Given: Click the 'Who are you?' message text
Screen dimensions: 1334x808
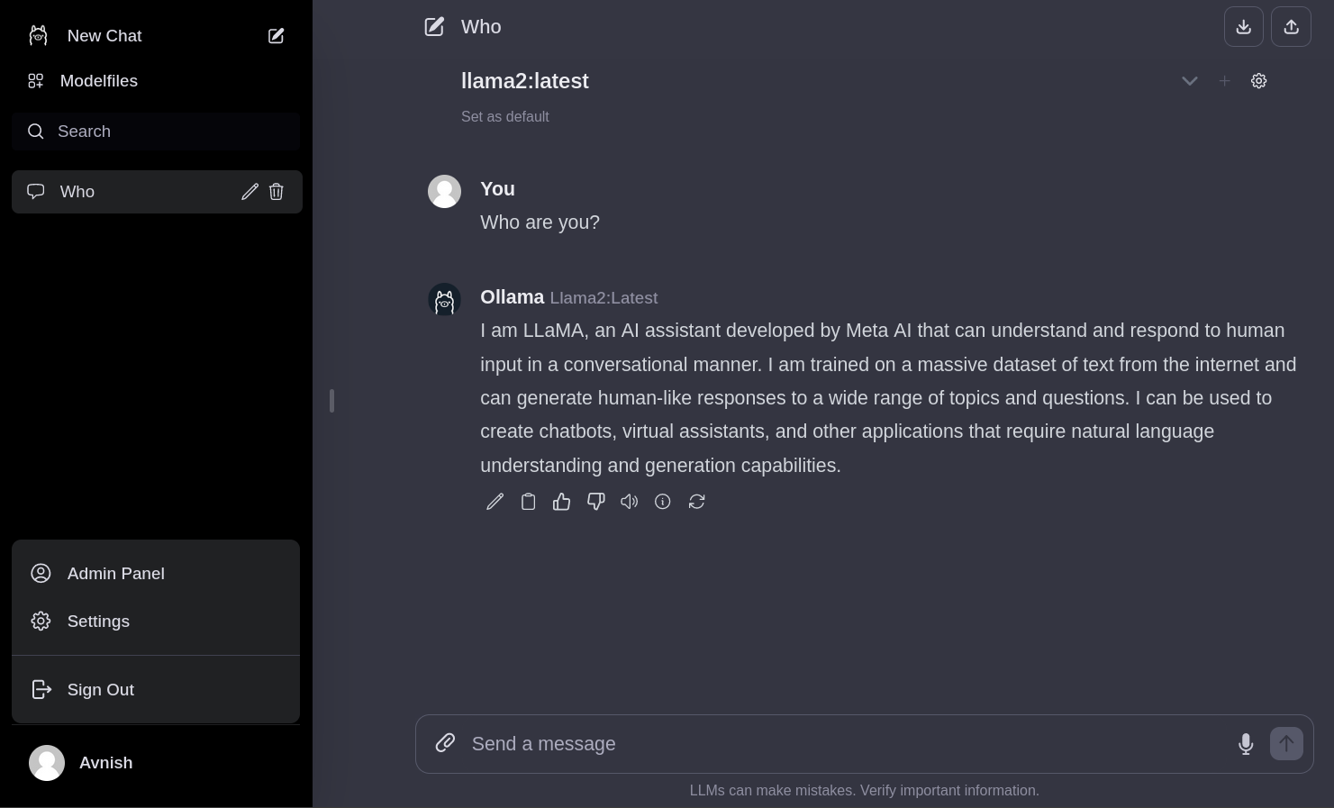Looking at the screenshot, I should coord(540,222).
